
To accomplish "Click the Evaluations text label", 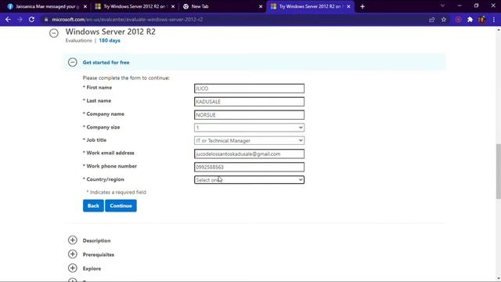I will coord(78,41).
